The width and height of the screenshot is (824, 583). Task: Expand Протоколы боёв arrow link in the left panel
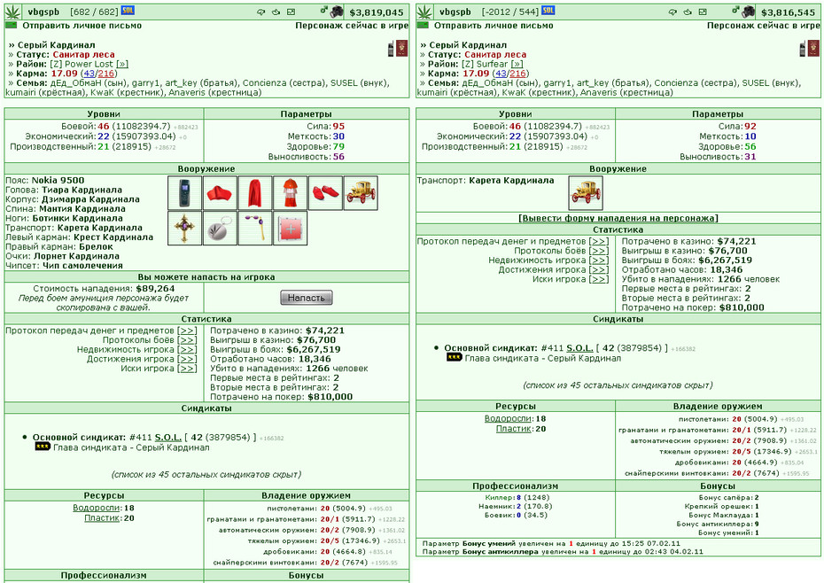coord(187,340)
